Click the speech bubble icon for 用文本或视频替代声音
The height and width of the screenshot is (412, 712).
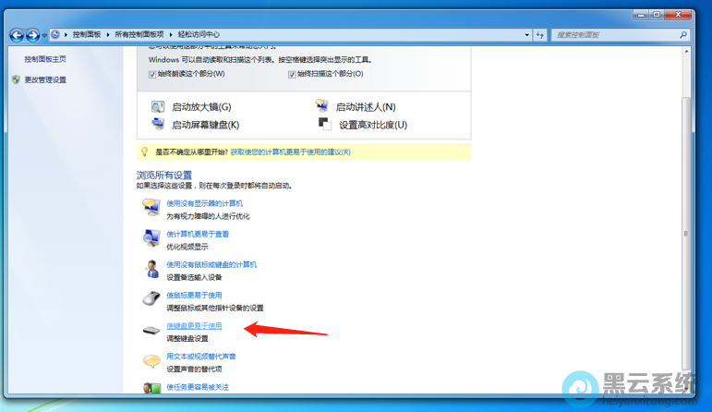[x=151, y=359]
